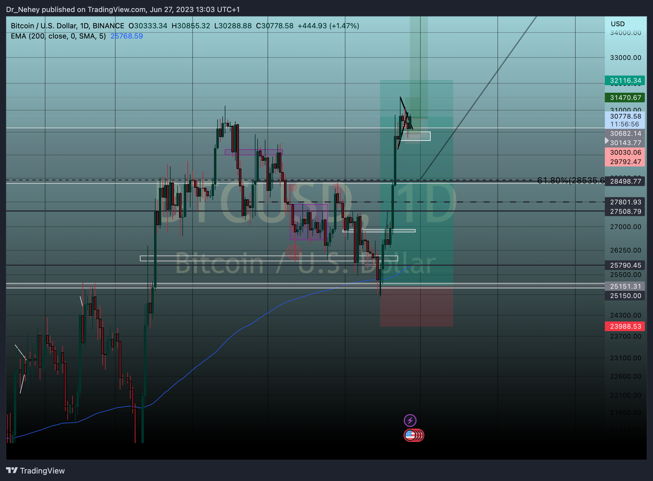653x481 pixels.
Task: Click the open value O30333.34
Action: click(148, 26)
